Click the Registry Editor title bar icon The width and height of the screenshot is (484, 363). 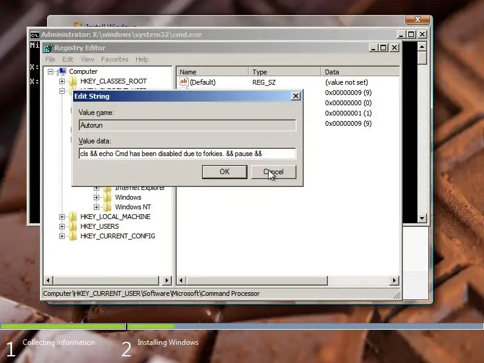click(x=48, y=48)
